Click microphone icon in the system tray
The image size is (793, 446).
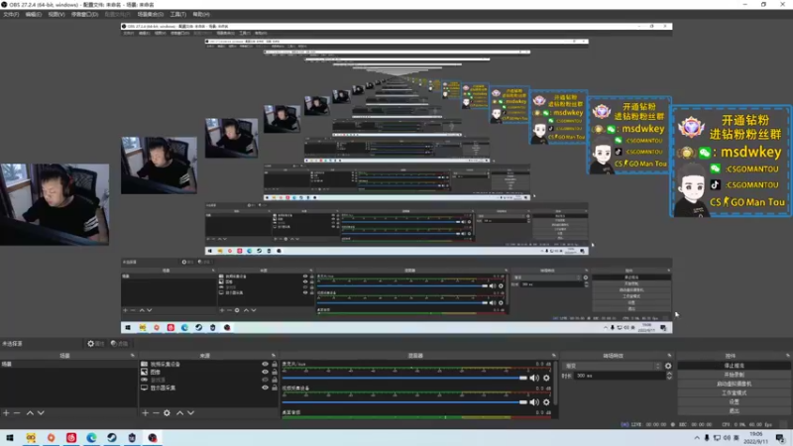click(707, 438)
